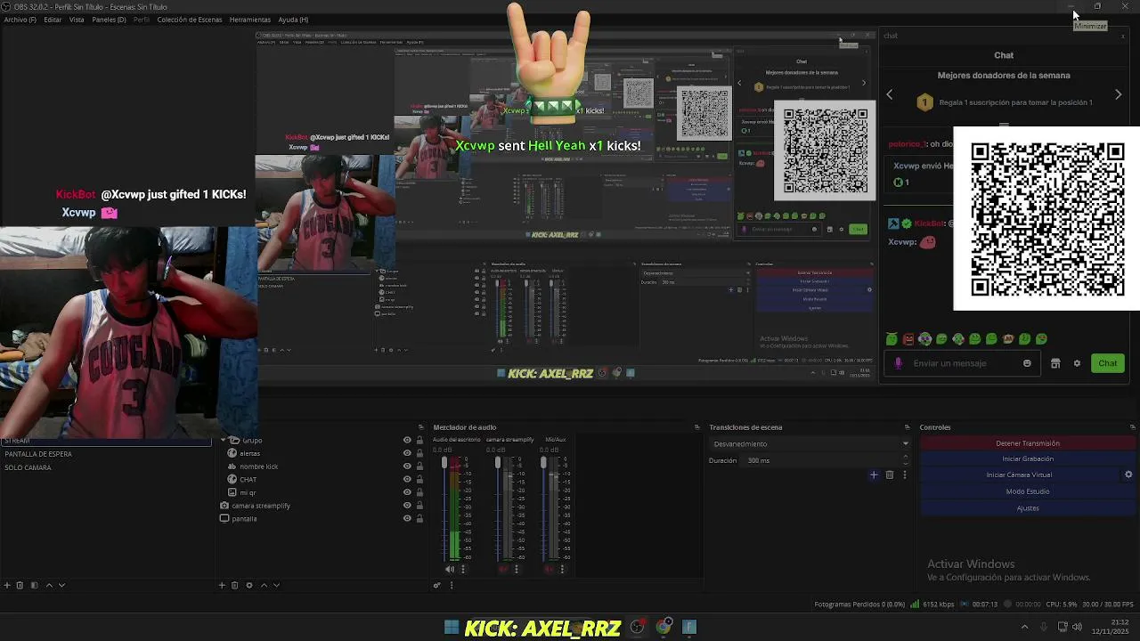Open the Archivo menu

(20, 20)
